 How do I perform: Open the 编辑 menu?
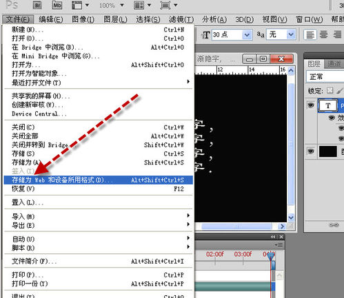coord(51,19)
